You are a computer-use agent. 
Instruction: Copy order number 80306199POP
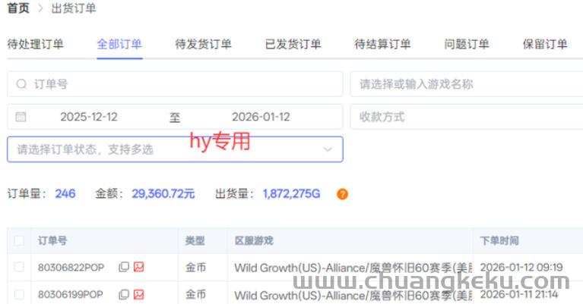point(123,294)
